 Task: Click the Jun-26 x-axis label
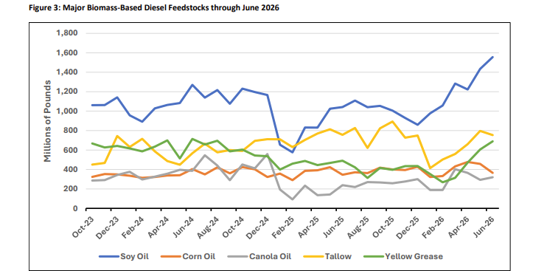(x=486, y=227)
